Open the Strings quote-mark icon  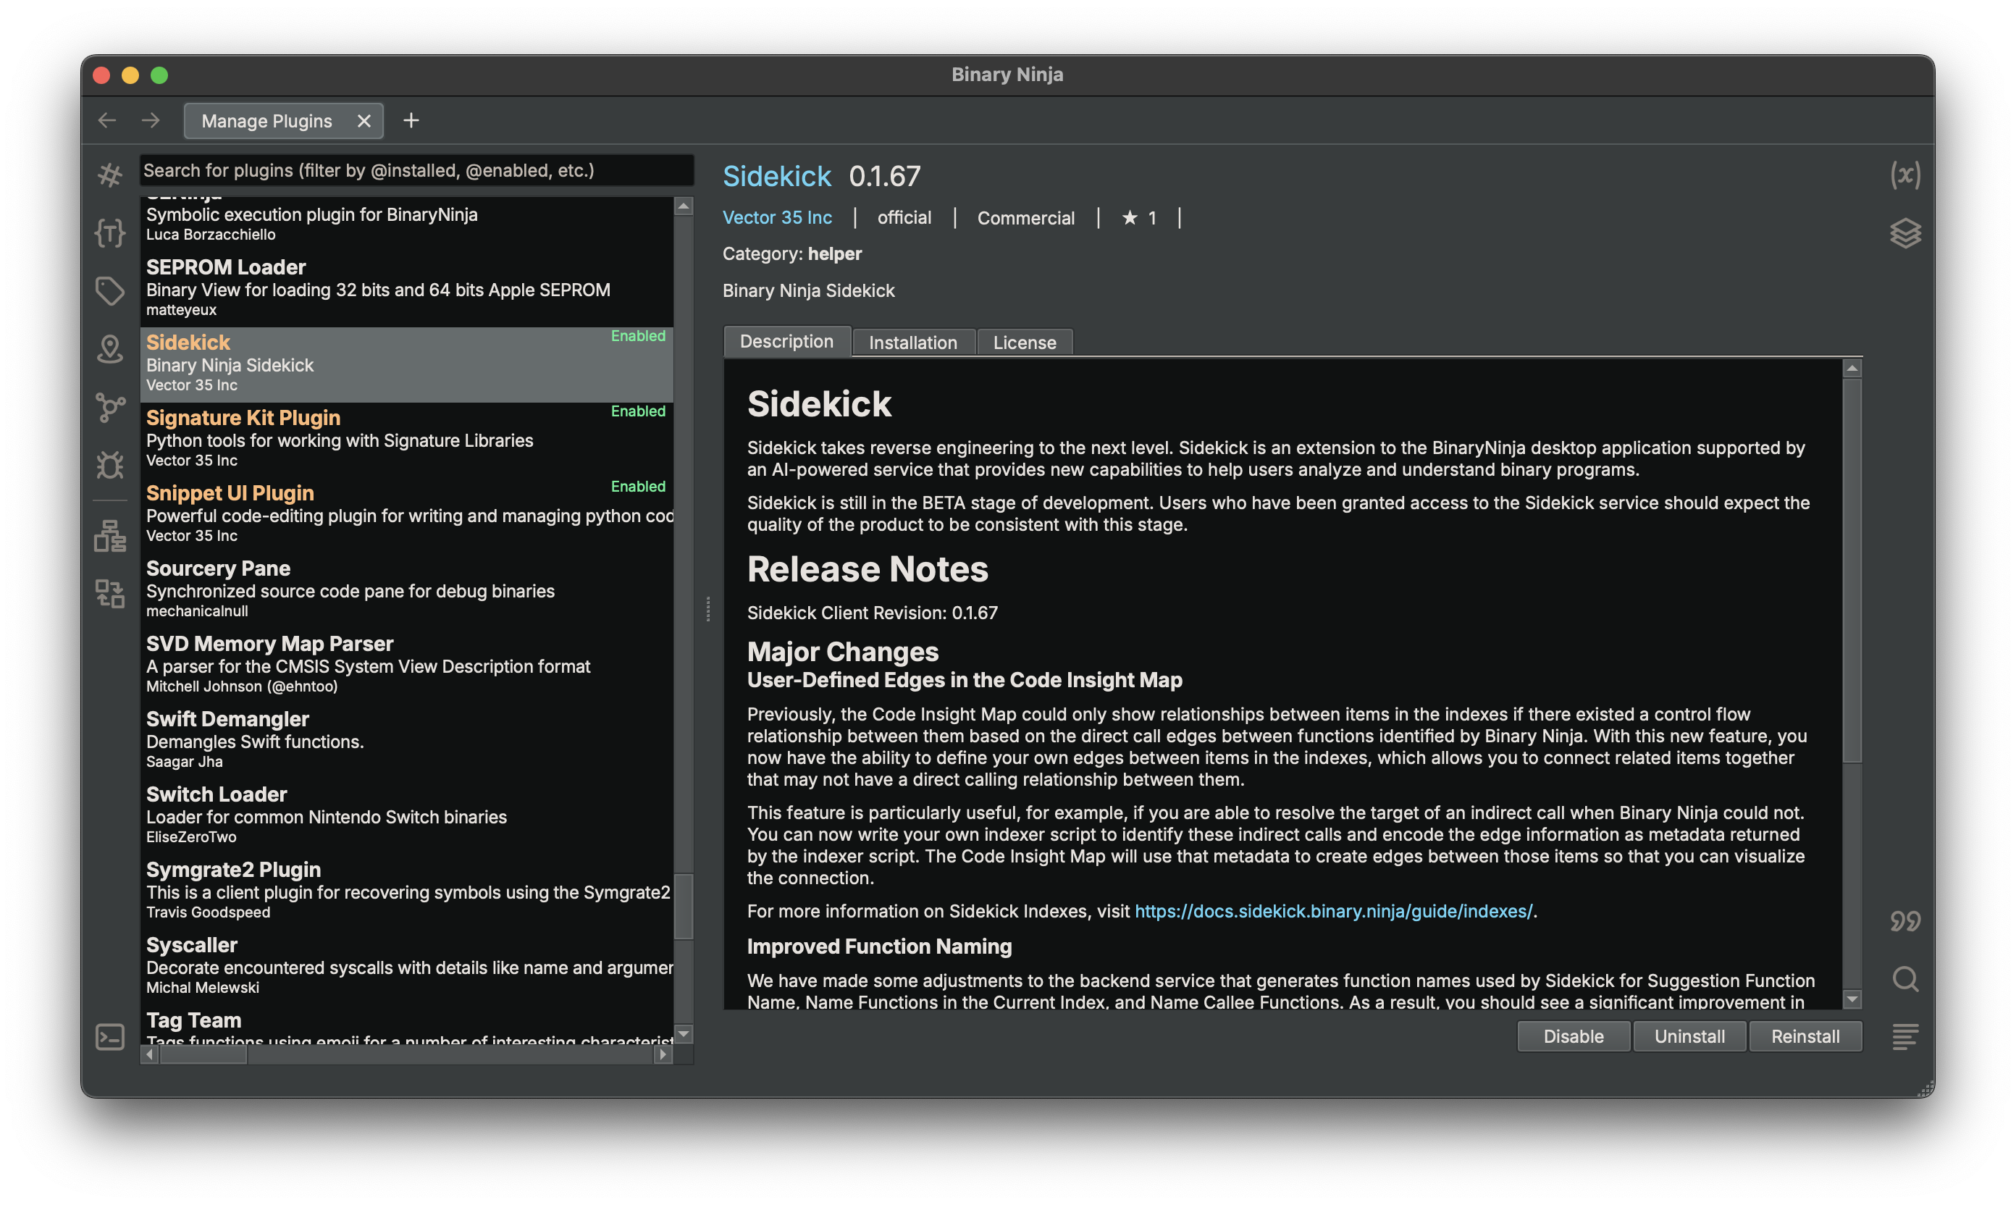coord(1904,921)
